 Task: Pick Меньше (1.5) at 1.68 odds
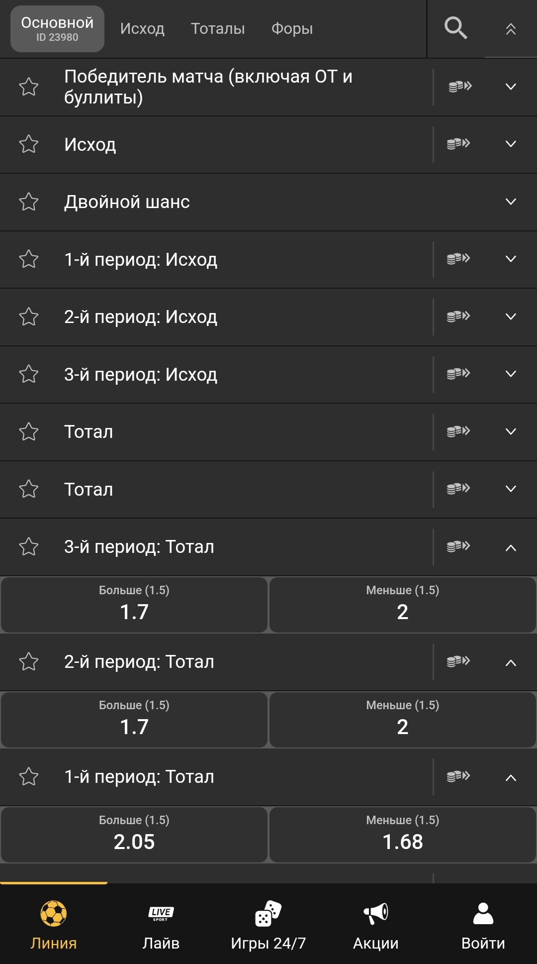click(403, 834)
